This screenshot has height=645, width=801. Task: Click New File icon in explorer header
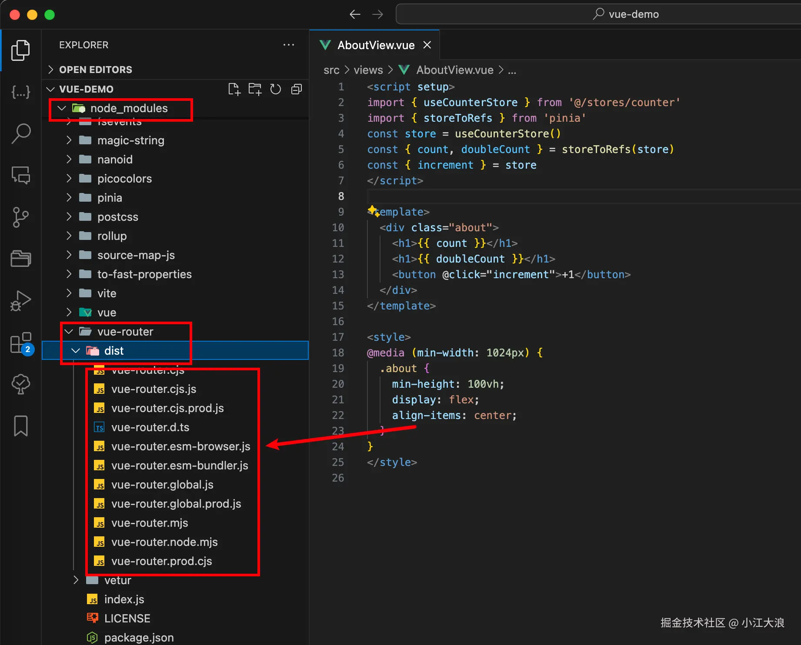(x=234, y=89)
